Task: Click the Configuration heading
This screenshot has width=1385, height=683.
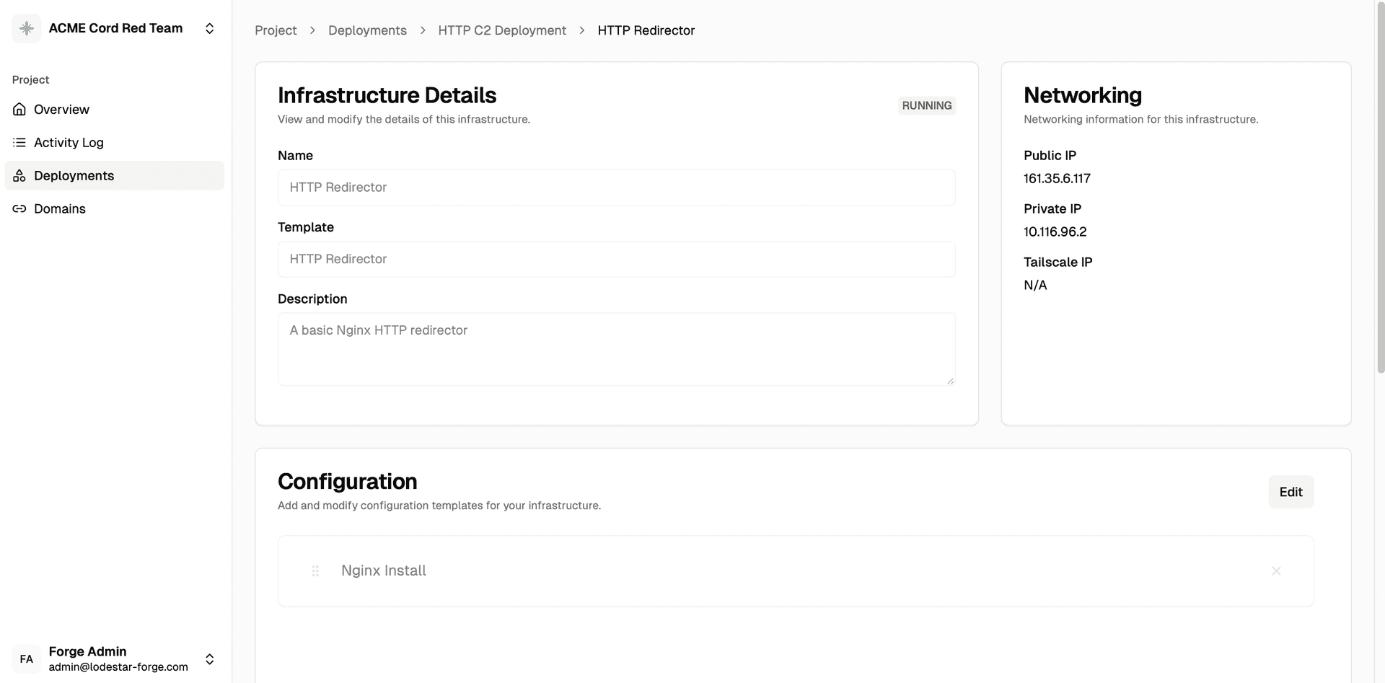Action: click(348, 481)
